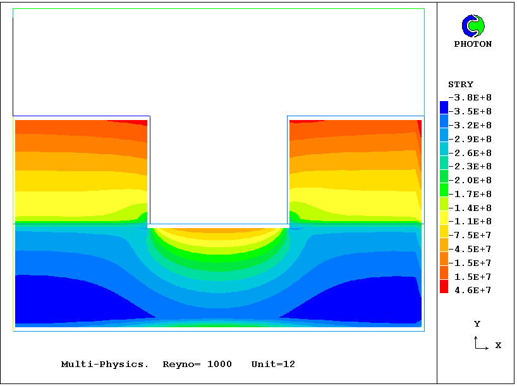Viewport: 517px width, 386px height.
Task: Select the bright green legend swatch
Action: coord(444,190)
